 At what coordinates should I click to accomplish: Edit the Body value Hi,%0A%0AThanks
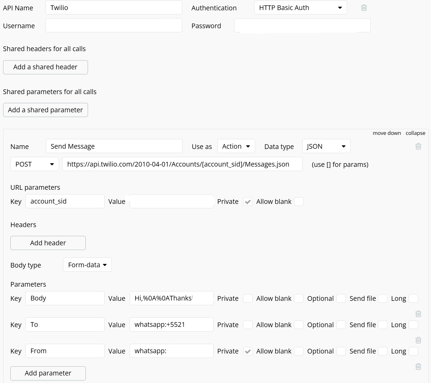[172, 298]
